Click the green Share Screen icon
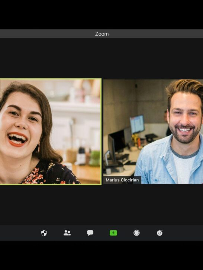The height and width of the screenshot is (270, 203). (113, 233)
